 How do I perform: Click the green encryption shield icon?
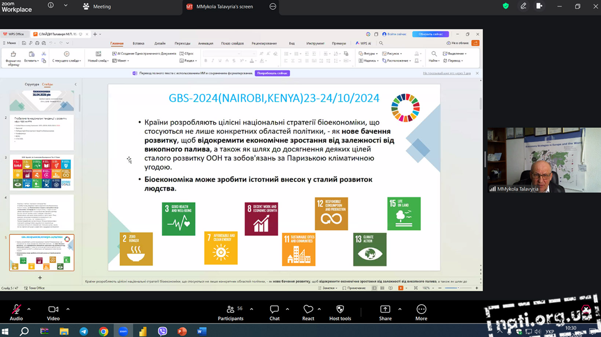506,6
